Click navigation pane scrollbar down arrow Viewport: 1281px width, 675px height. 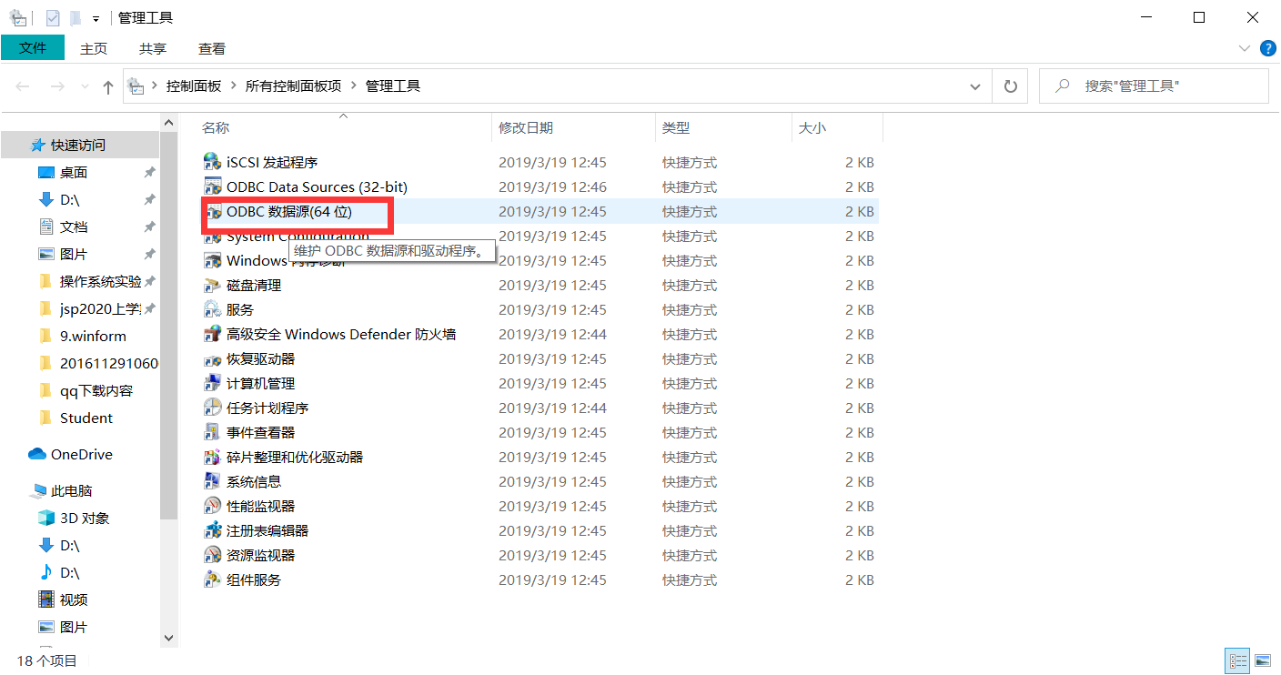pos(168,639)
